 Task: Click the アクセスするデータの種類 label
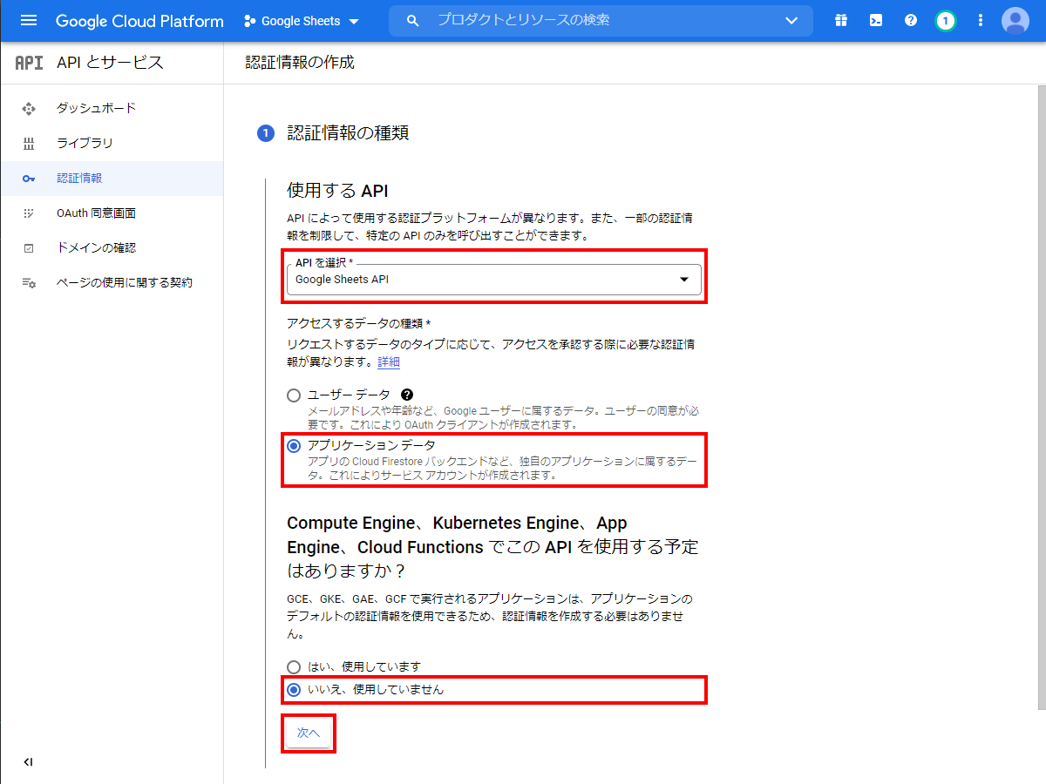(x=359, y=324)
